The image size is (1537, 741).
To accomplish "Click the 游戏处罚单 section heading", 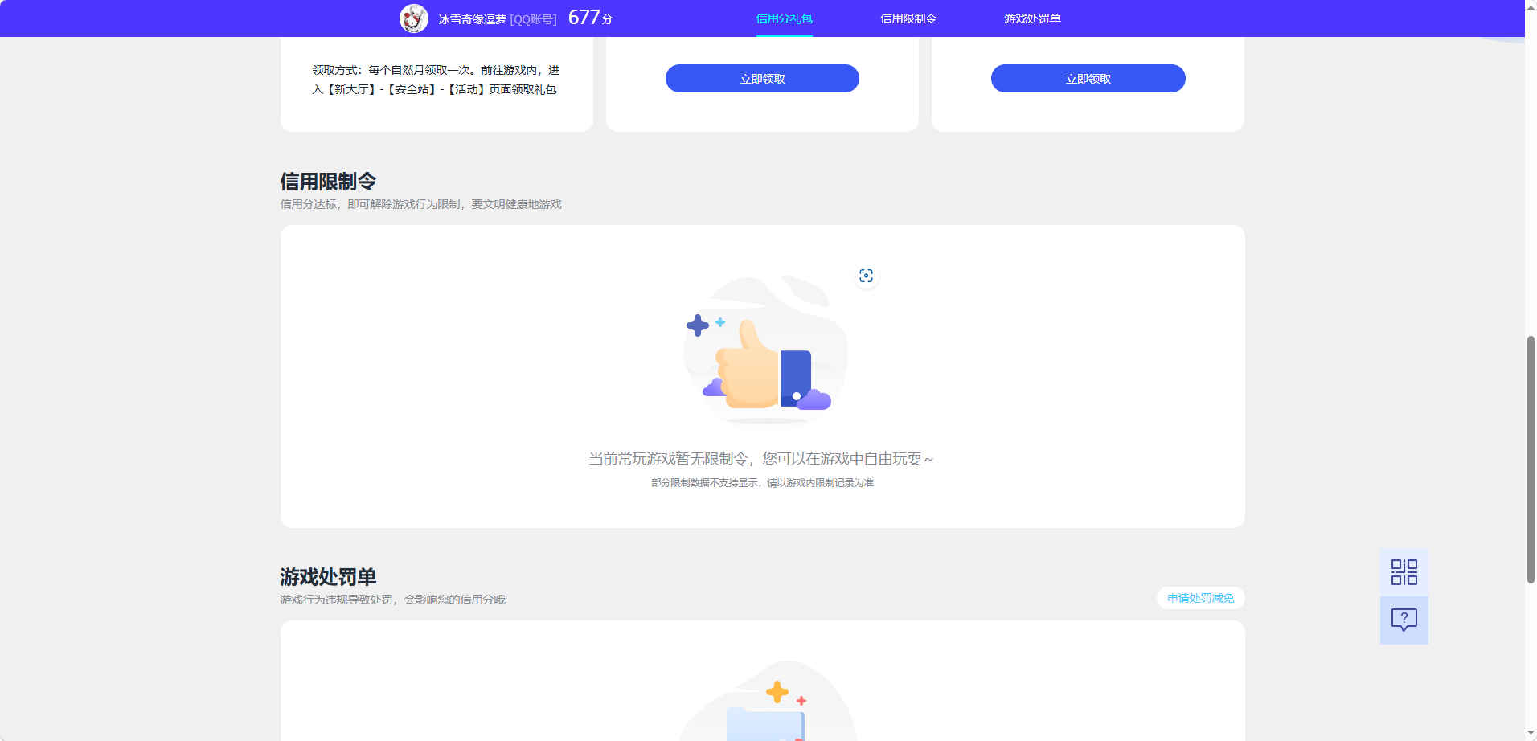I will (x=328, y=577).
